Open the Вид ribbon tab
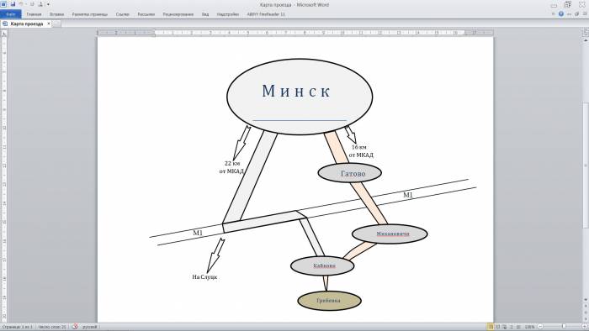The height and width of the screenshot is (331, 589). point(205,14)
